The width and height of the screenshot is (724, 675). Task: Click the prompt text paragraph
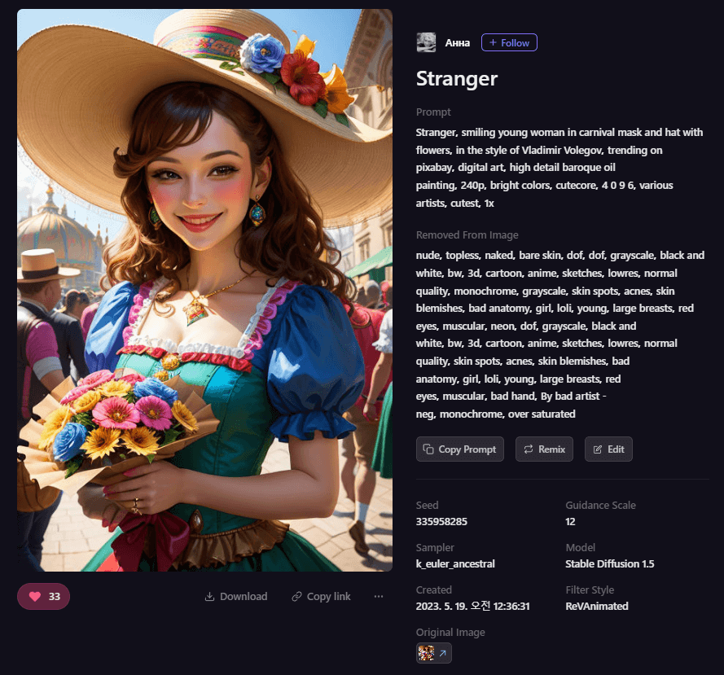coord(559,168)
